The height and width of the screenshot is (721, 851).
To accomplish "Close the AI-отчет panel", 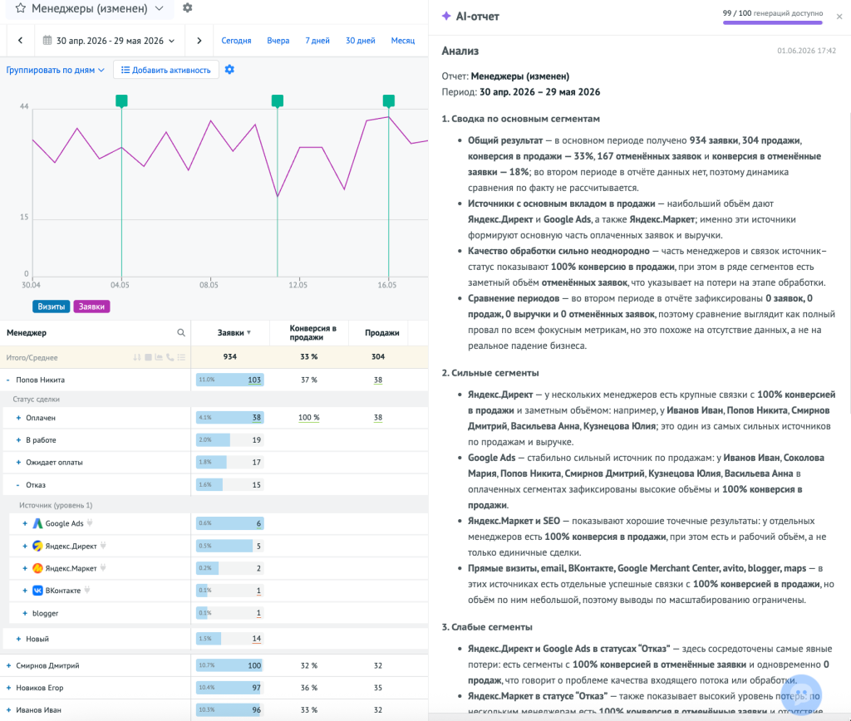I will coord(839,17).
